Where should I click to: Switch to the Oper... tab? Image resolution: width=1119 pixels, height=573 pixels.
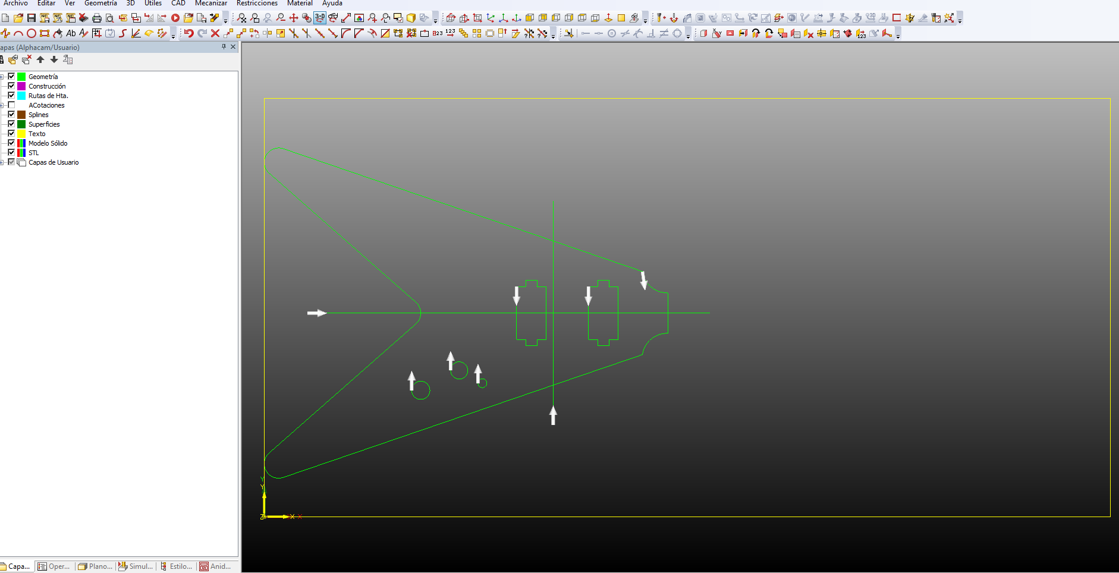point(54,566)
